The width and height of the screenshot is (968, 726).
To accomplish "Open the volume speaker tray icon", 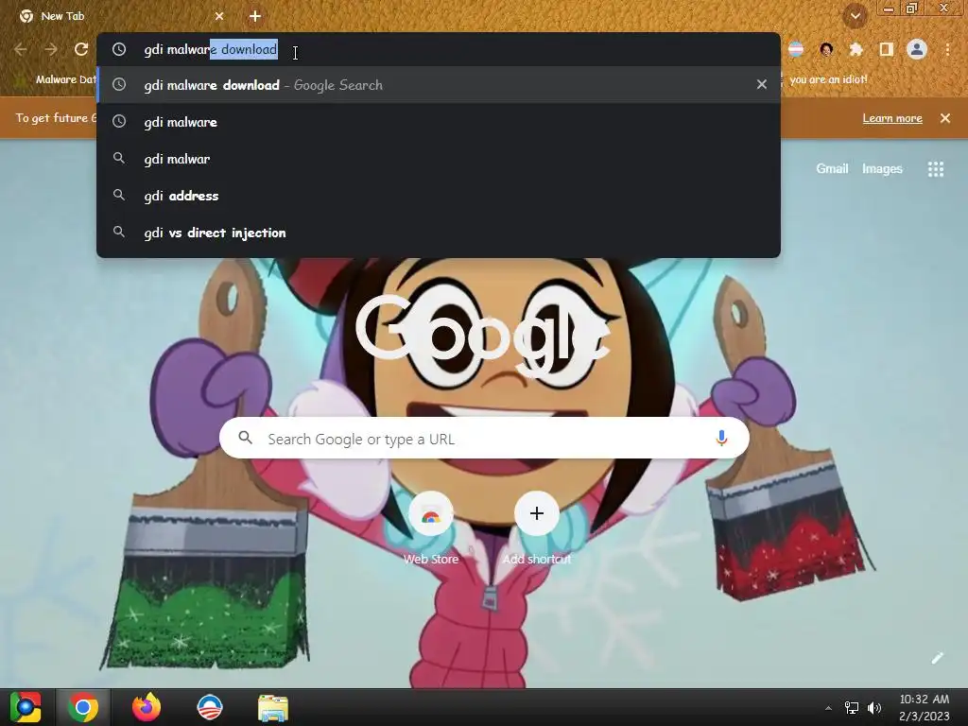I will [874, 707].
